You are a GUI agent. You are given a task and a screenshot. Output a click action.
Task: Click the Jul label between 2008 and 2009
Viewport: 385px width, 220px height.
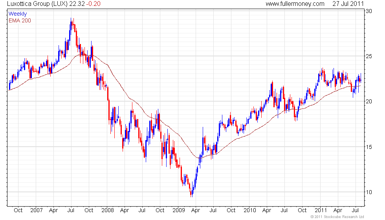tap(142, 210)
